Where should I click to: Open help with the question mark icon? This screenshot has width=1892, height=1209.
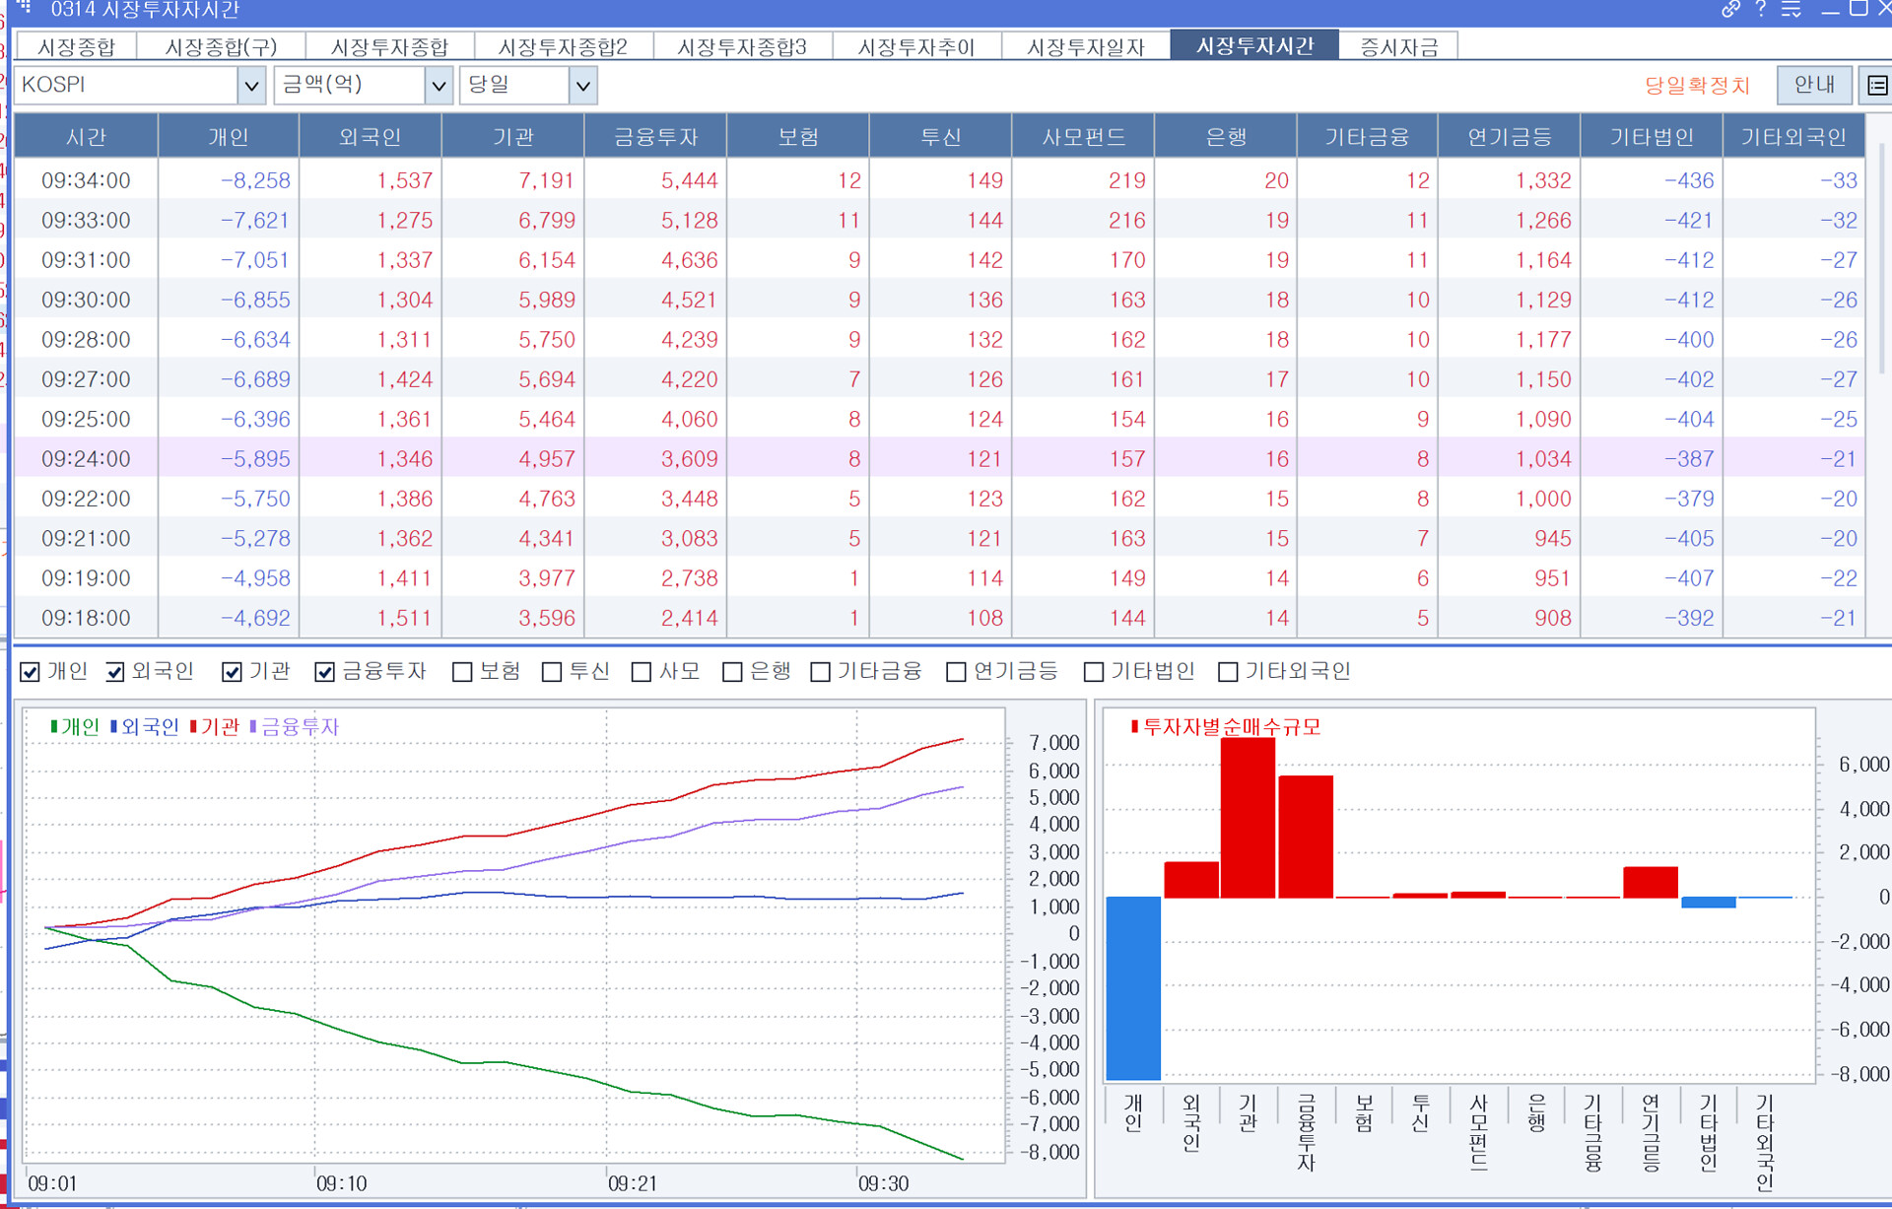1761,10
